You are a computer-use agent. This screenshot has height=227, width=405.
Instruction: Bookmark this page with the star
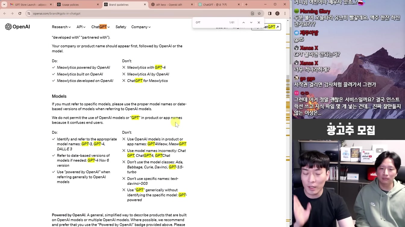tap(259, 14)
